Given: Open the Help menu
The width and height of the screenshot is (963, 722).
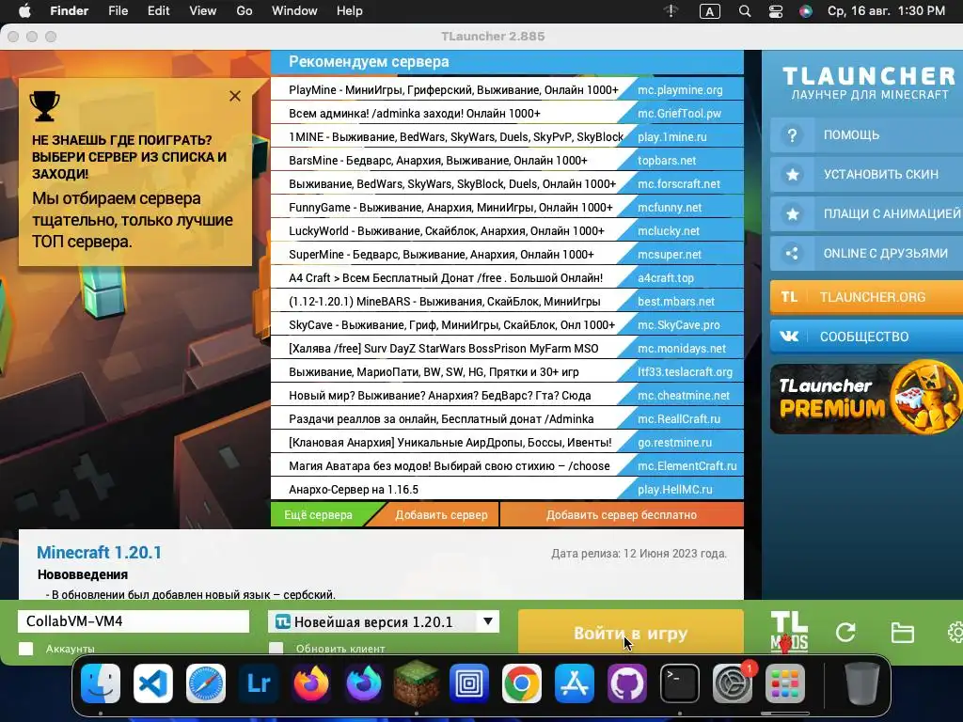Looking at the screenshot, I should [x=350, y=11].
